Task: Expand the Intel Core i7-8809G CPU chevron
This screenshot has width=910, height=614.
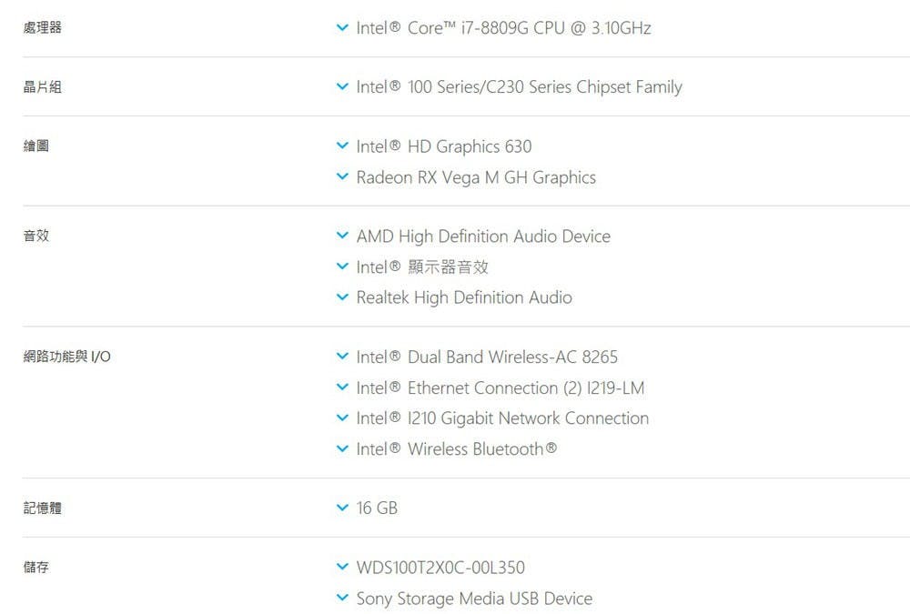Action: [x=342, y=28]
